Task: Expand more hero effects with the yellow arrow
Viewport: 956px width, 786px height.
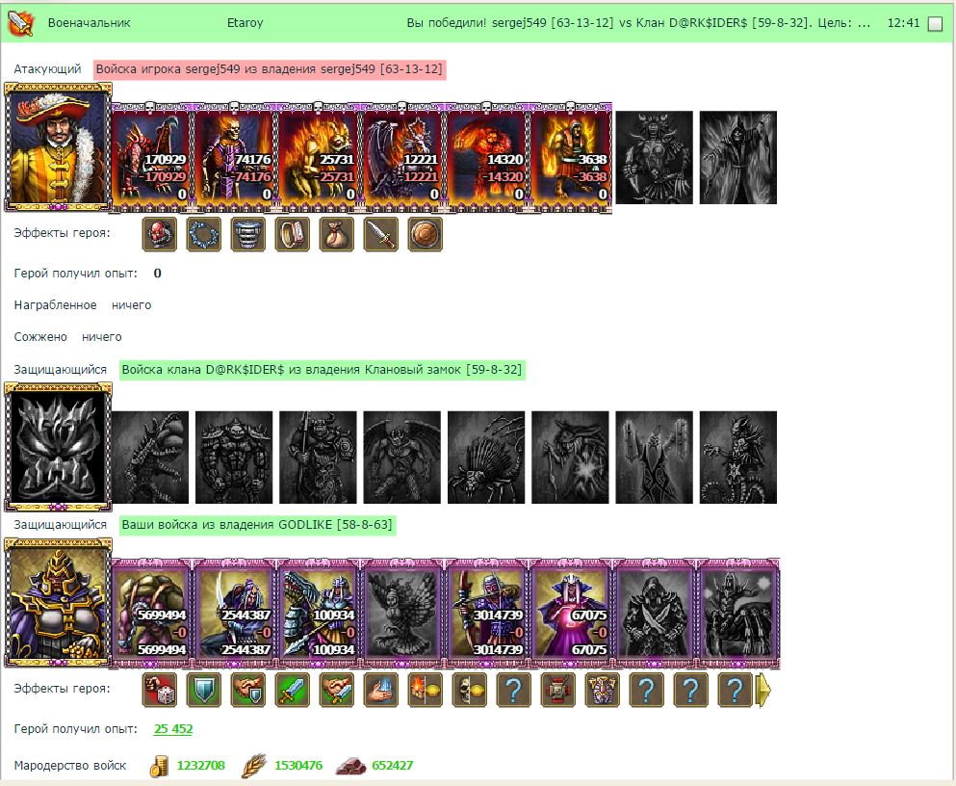Action: click(x=763, y=691)
